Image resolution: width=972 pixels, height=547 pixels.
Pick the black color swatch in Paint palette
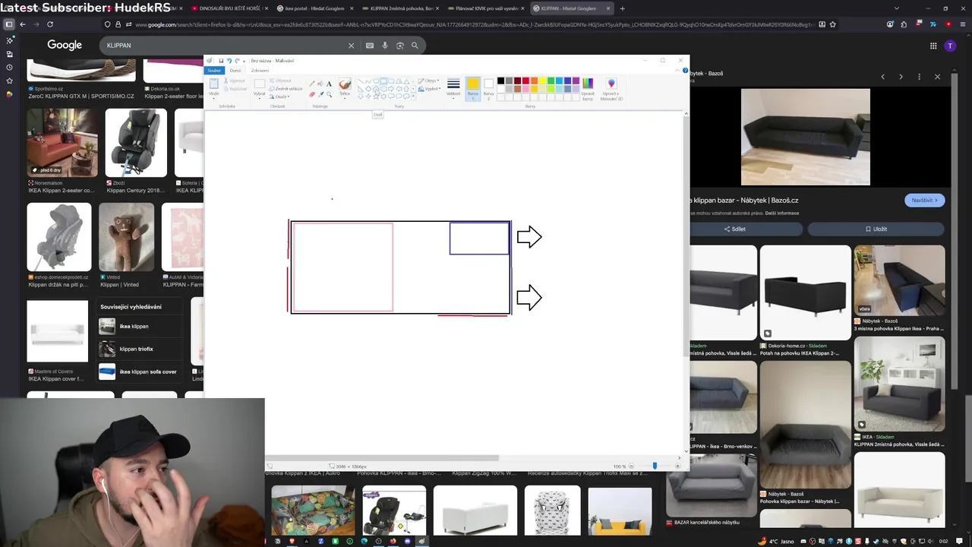500,81
